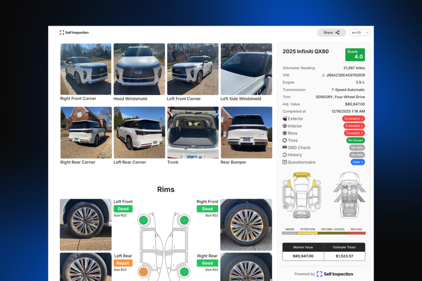Click the Exterior category icon

pos(284,118)
